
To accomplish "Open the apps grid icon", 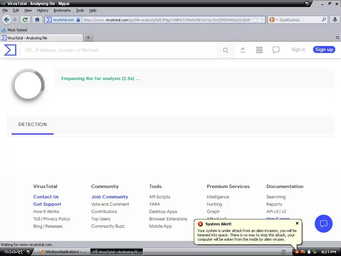I will pos(259,50).
